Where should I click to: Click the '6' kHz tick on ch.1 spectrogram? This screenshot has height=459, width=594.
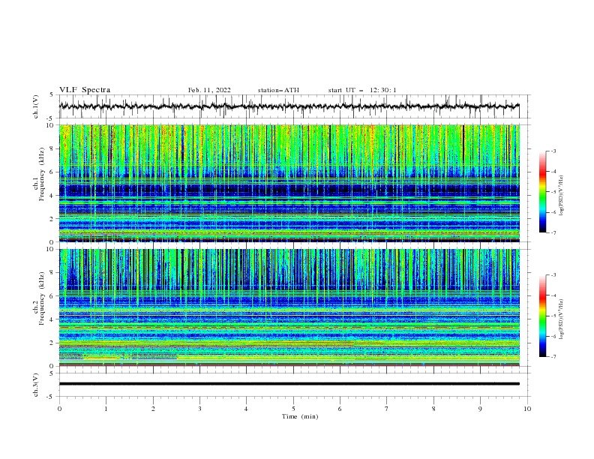point(52,172)
